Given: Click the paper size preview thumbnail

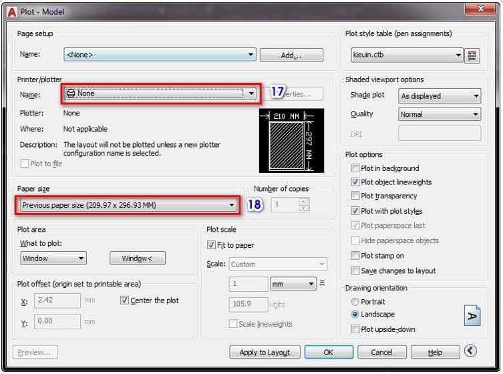Looking at the screenshot, I should point(291,140).
